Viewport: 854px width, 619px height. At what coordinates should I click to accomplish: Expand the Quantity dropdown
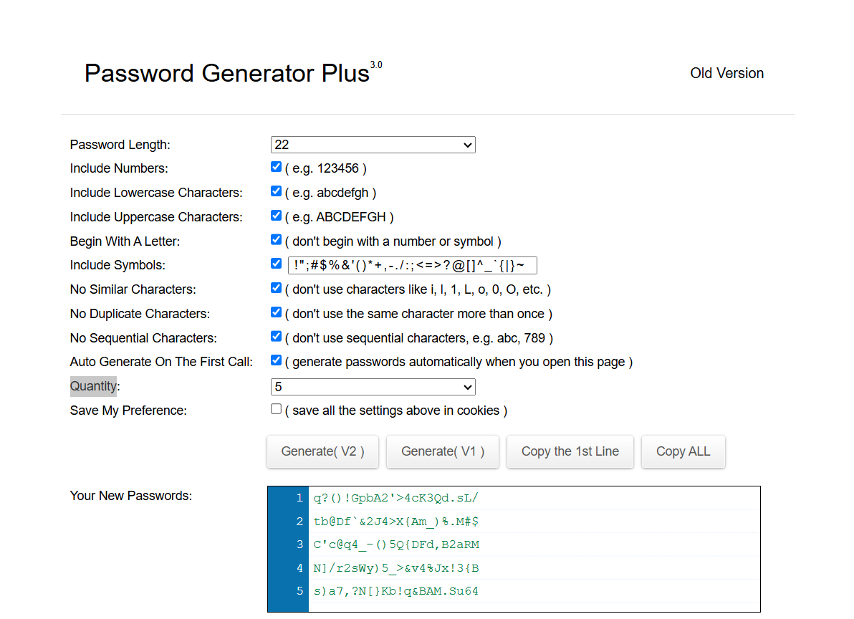373,387
